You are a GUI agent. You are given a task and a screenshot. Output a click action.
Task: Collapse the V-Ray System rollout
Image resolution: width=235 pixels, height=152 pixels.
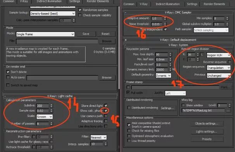coord(125,45)
